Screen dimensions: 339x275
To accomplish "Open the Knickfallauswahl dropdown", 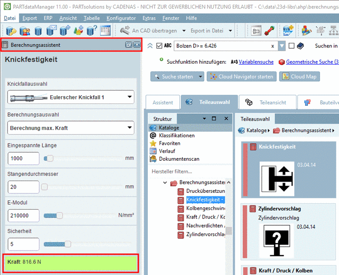I will click(x=71, y=97).
